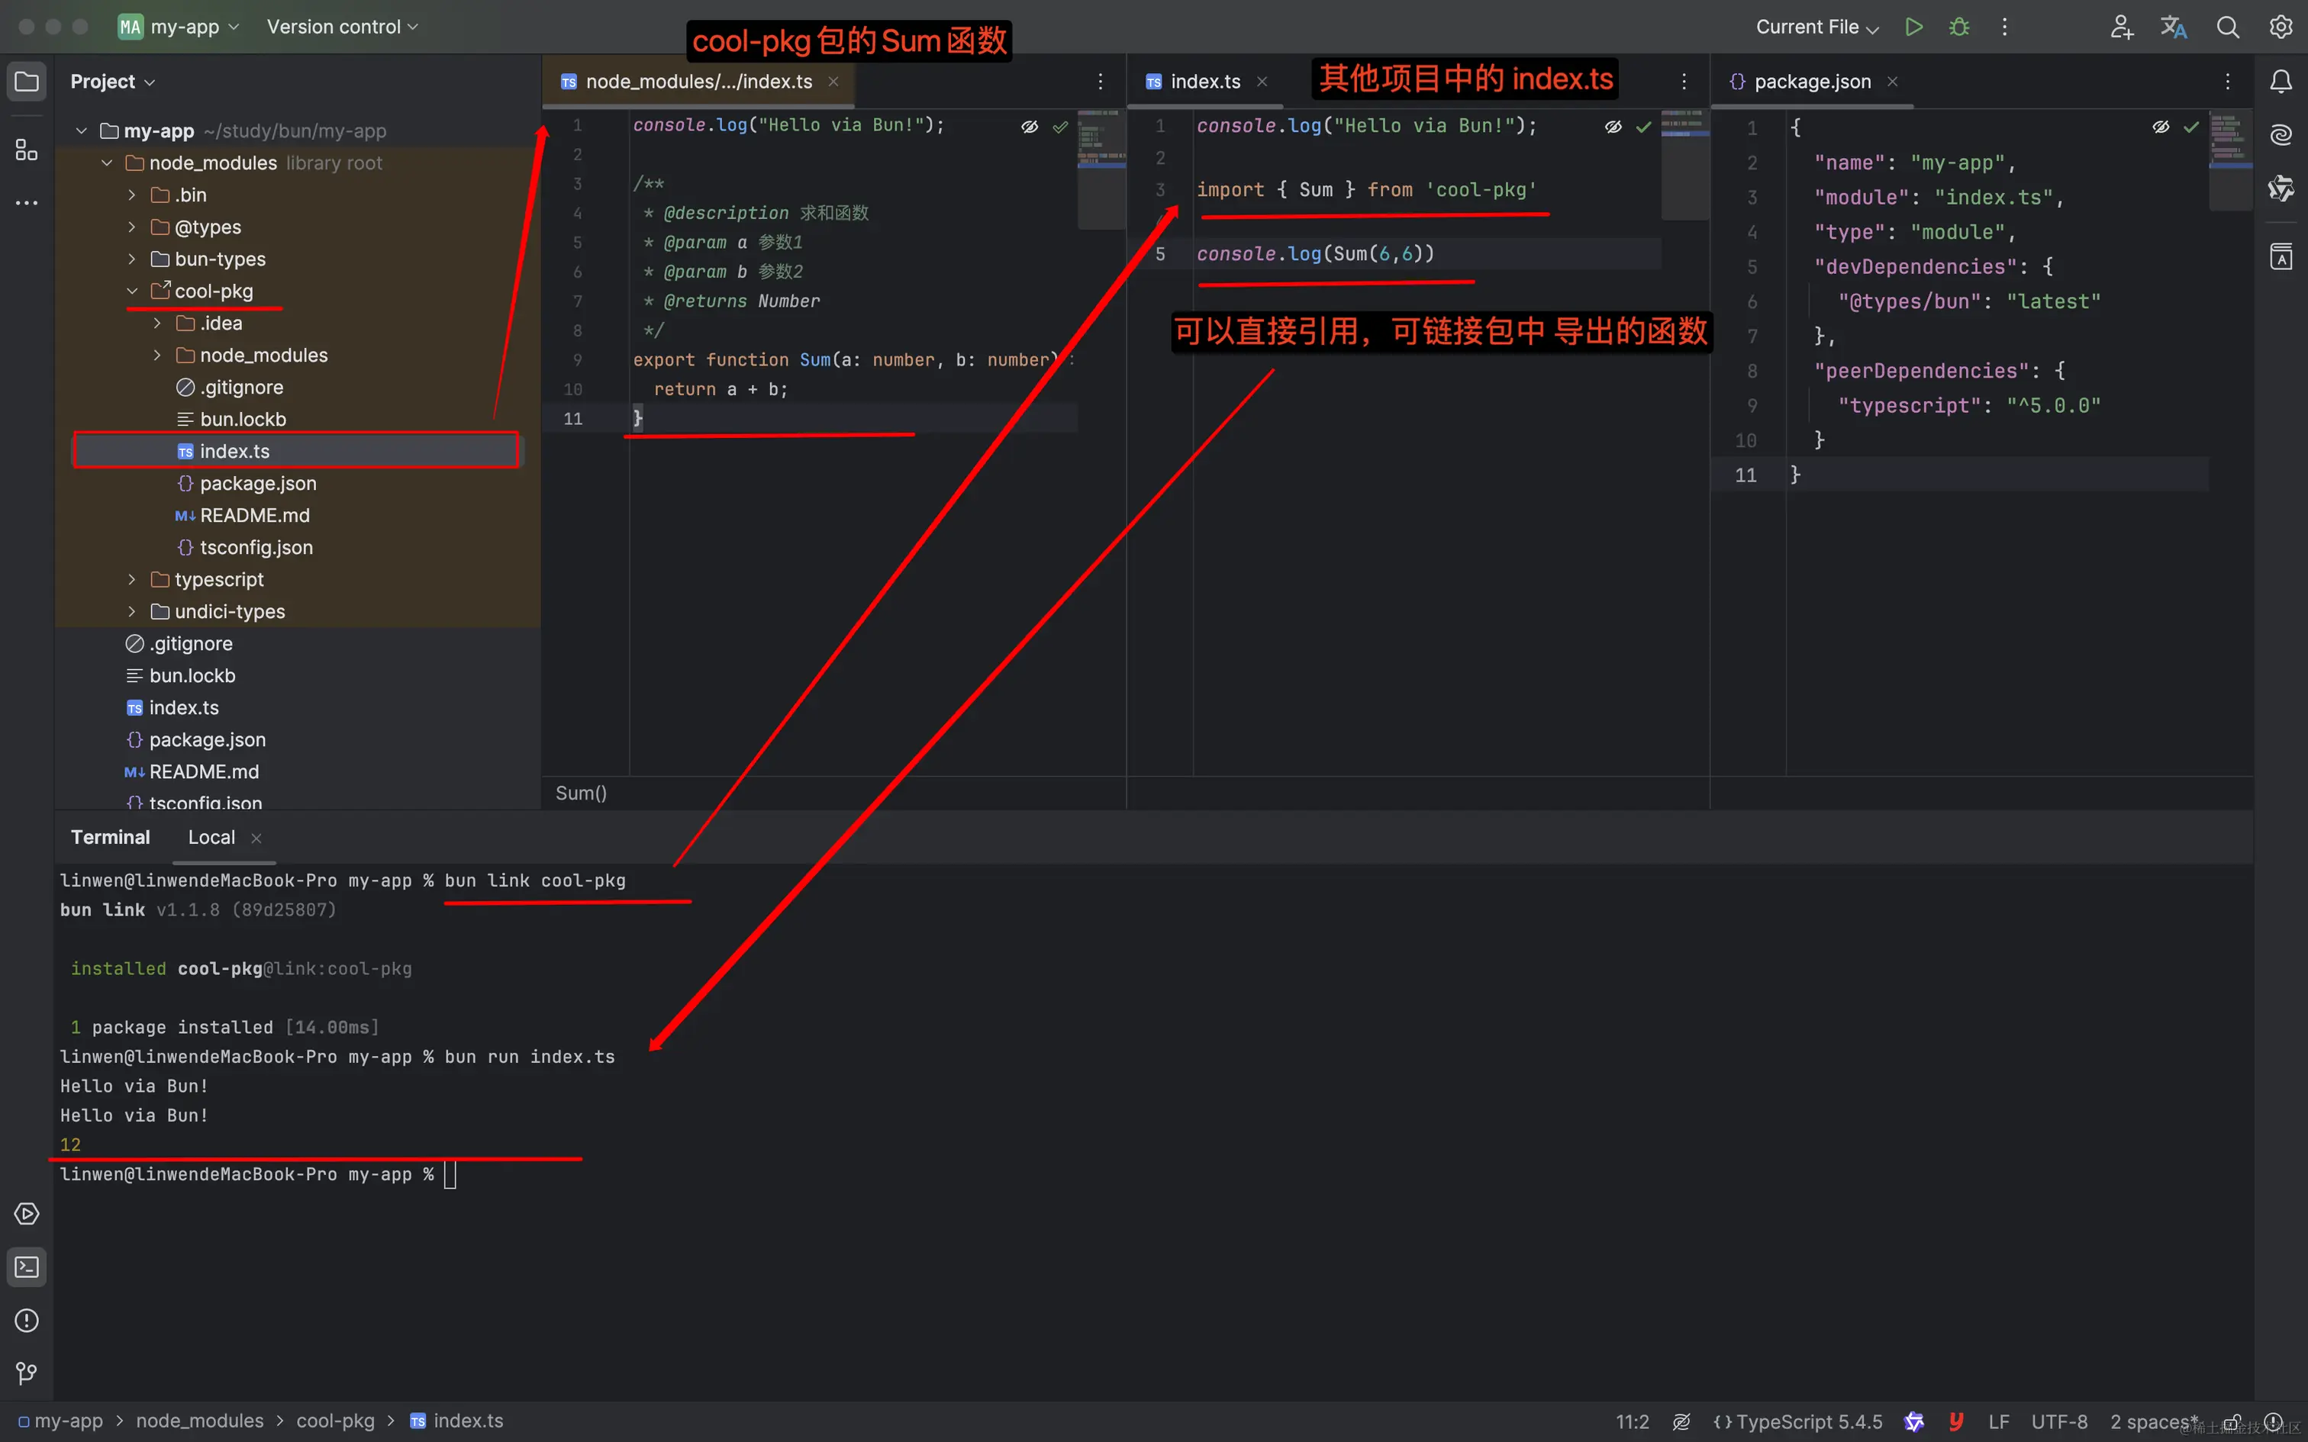Click the inspections checkmark in node_modules index.ts editor

[1061, 126]
